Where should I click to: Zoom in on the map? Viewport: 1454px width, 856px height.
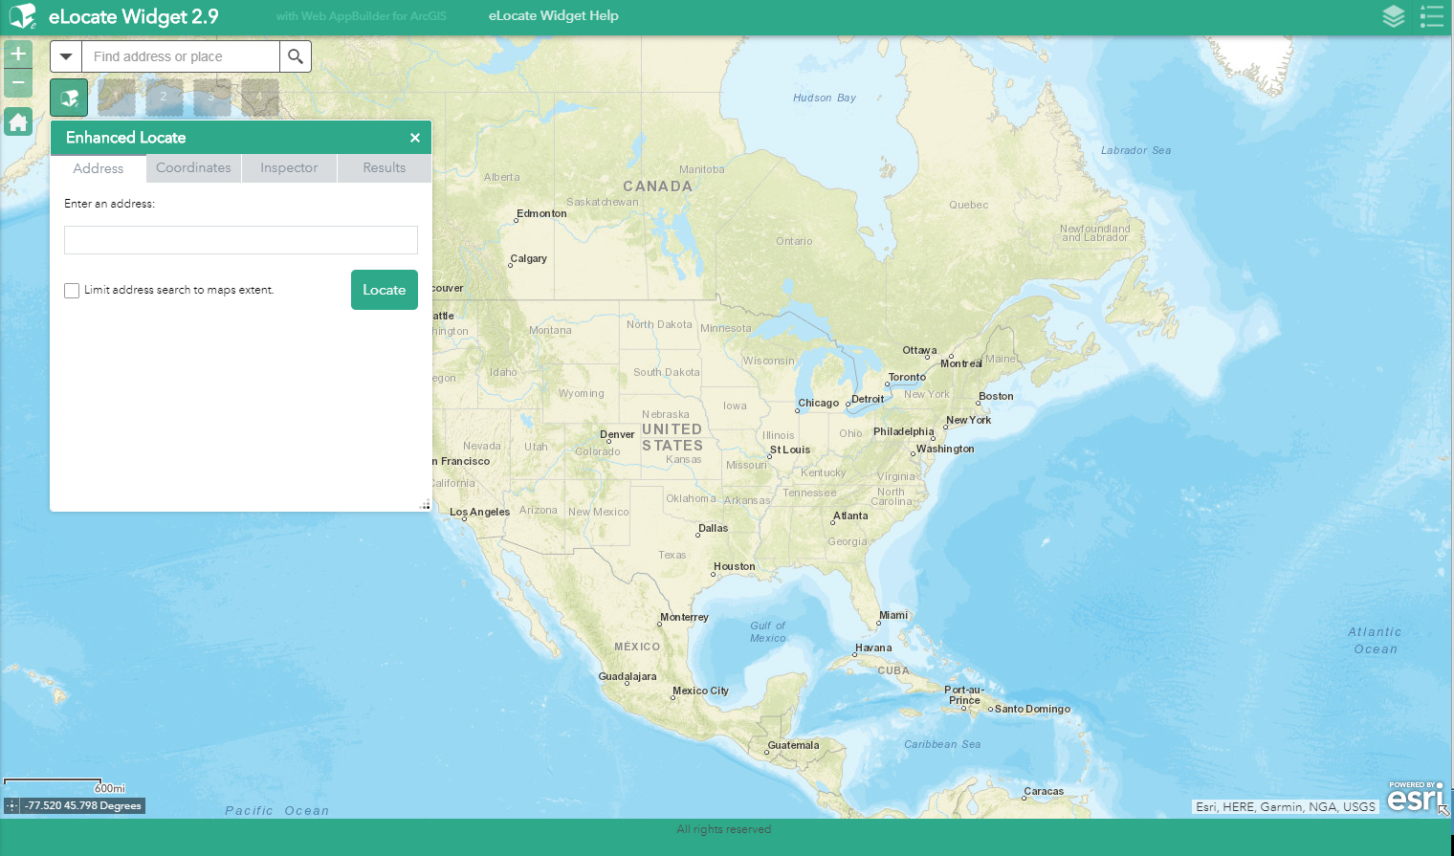click(x=18, y=55)
